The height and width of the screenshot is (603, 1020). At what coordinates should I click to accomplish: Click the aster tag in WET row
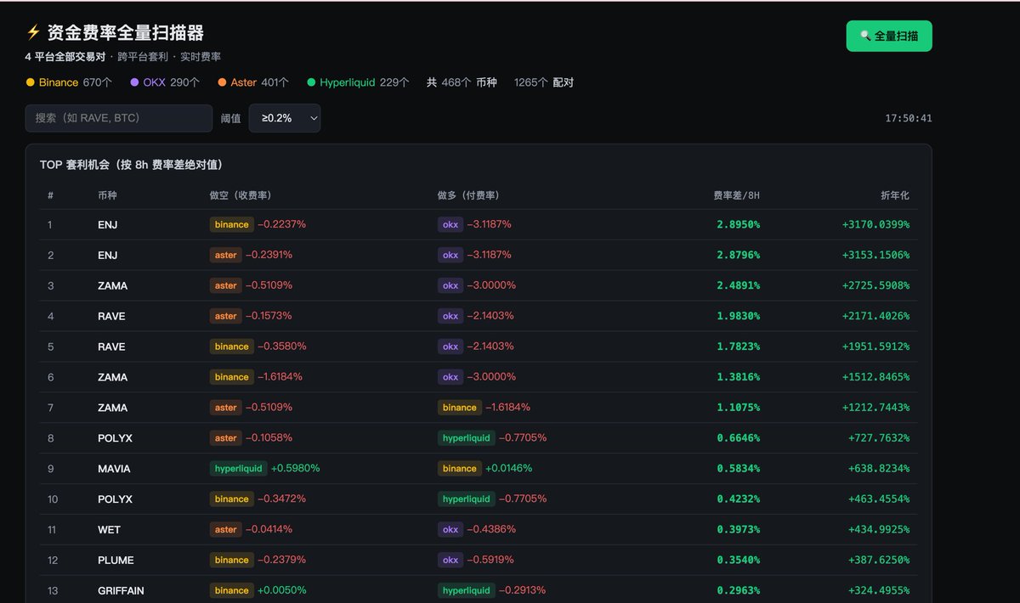coord(226,530)
